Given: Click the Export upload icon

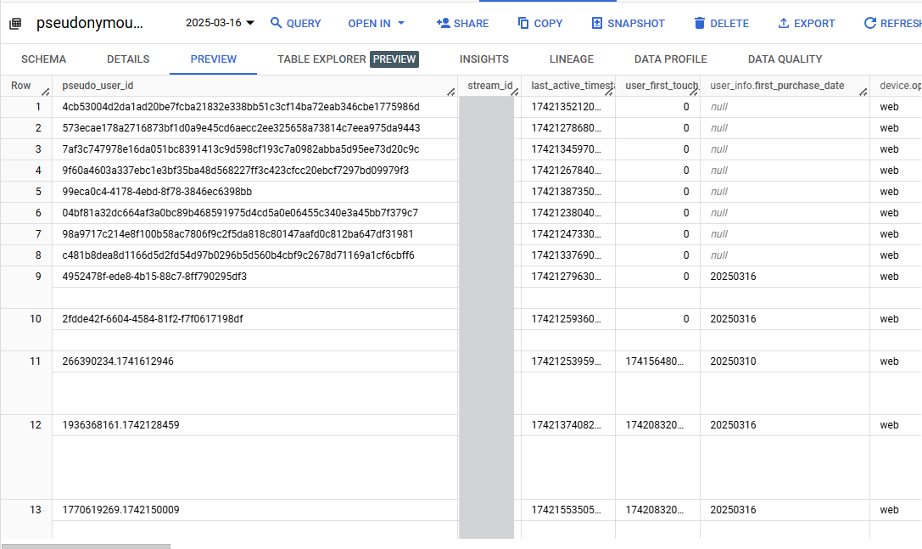Looking at the screenshot, I should 783,23.
